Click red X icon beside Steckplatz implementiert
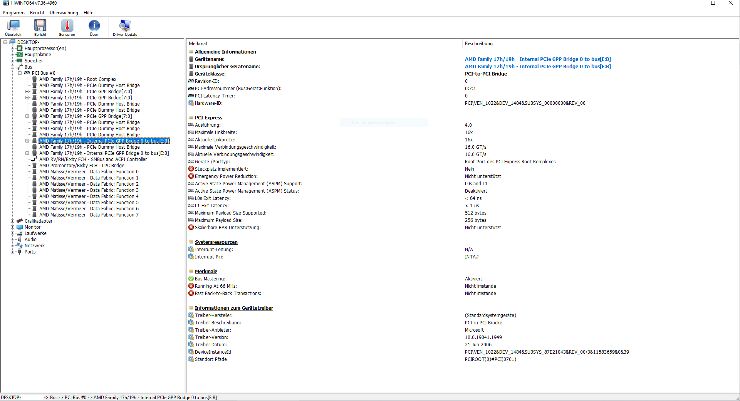 [x=191, y=169]
